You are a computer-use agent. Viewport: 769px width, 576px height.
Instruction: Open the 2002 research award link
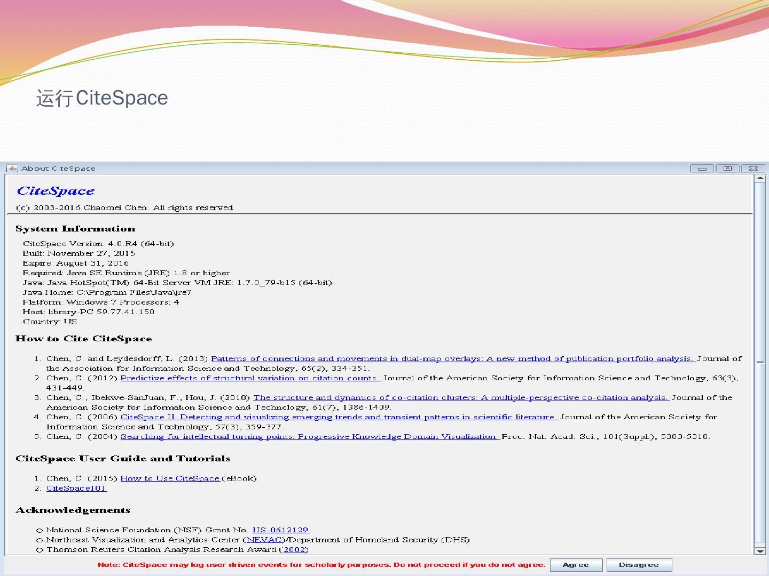coord(294,550)
